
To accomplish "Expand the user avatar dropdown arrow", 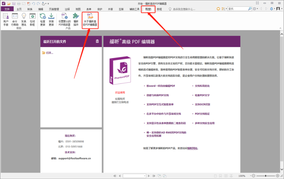I will click(282, 9).
